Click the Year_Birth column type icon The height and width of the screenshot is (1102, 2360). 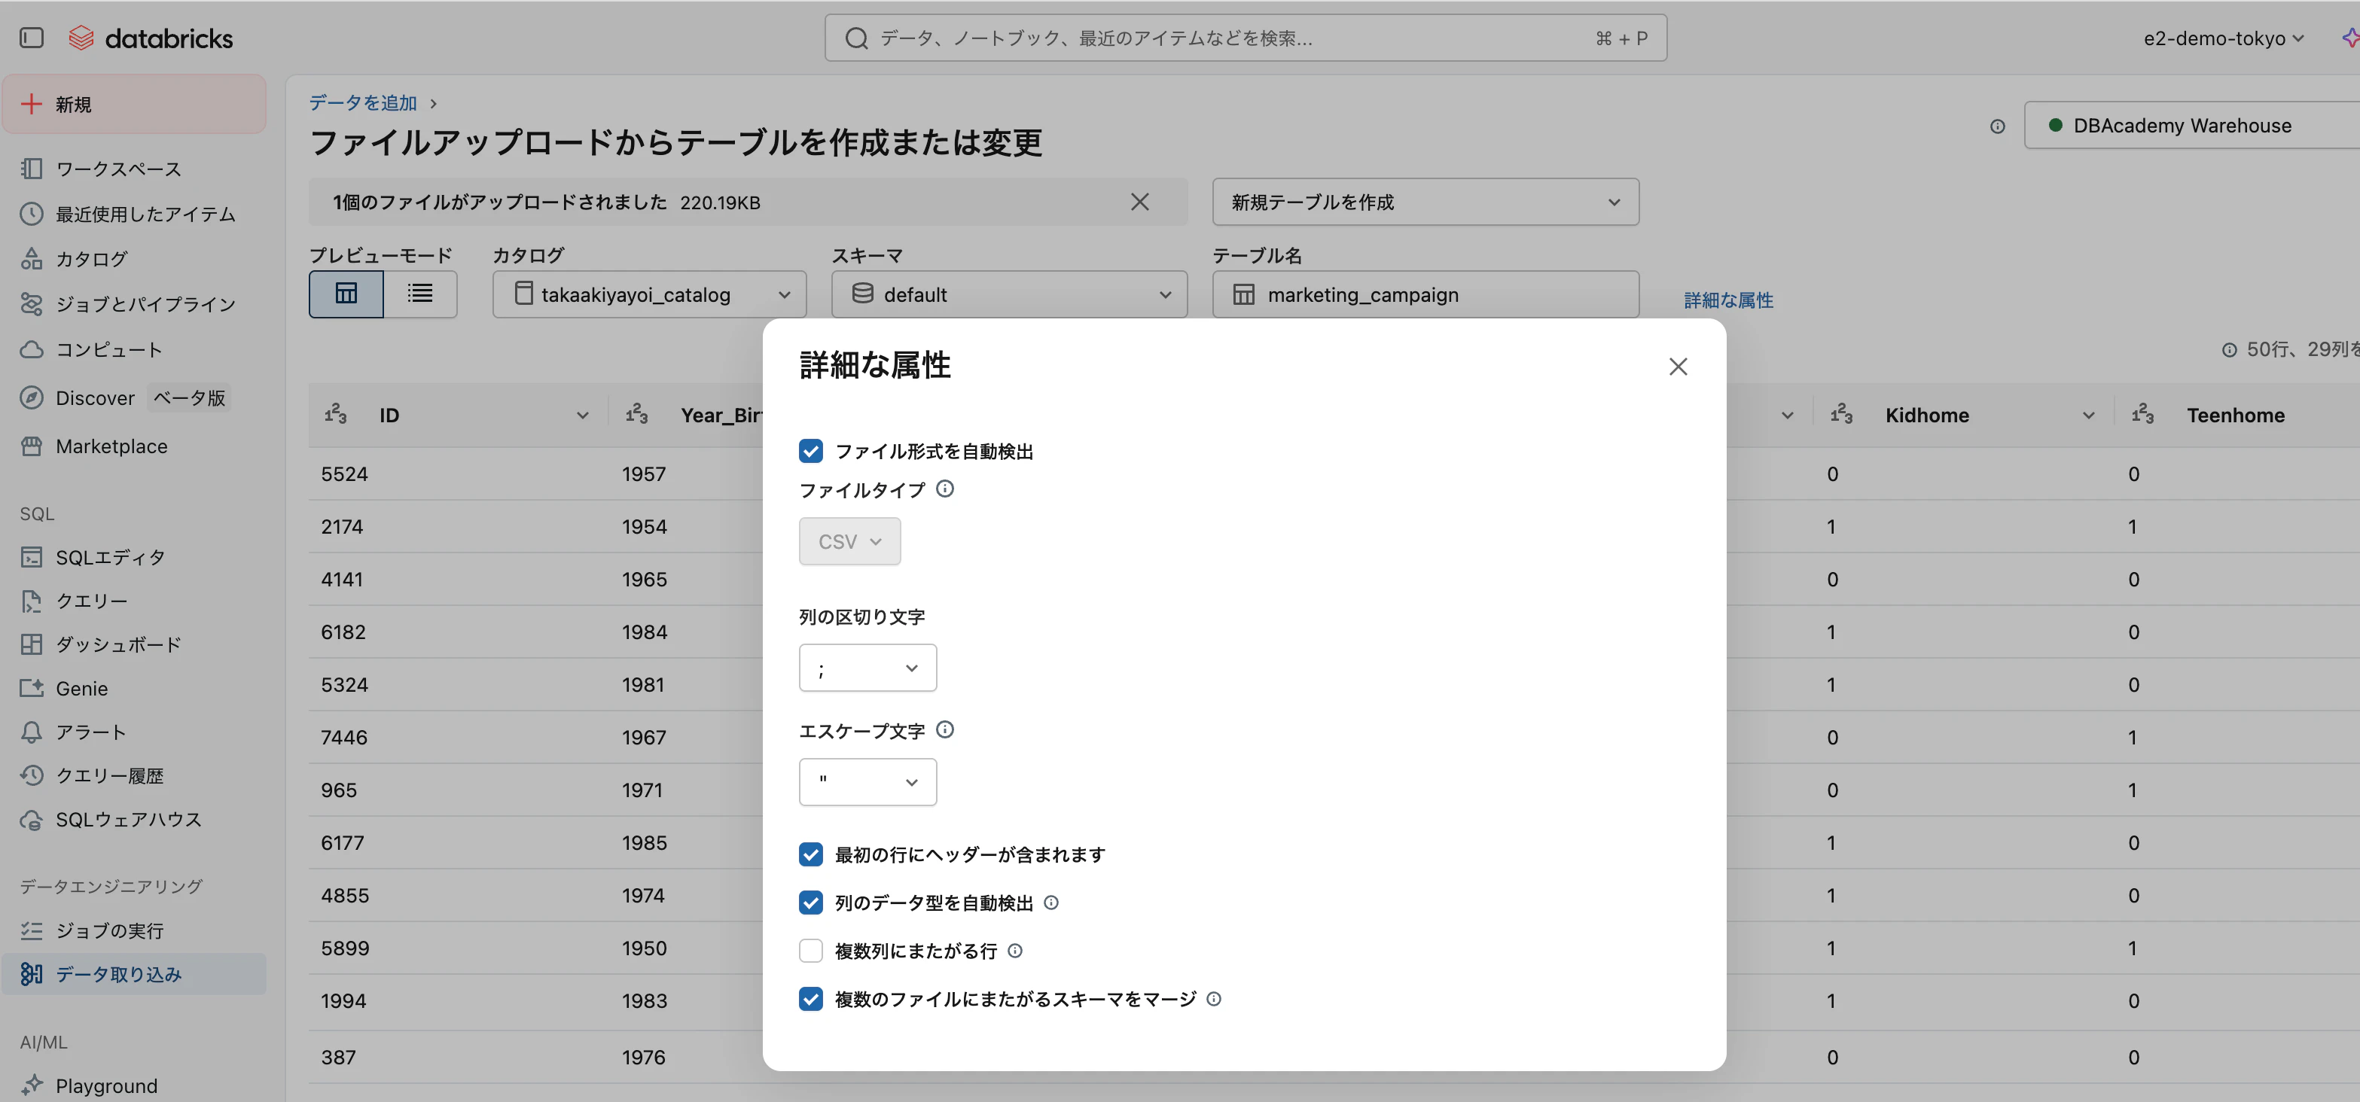(637, 415)
